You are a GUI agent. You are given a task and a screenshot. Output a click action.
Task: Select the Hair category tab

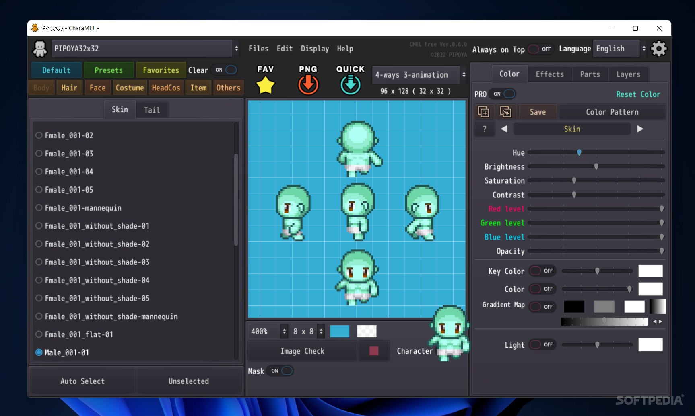tap(69, 88)
